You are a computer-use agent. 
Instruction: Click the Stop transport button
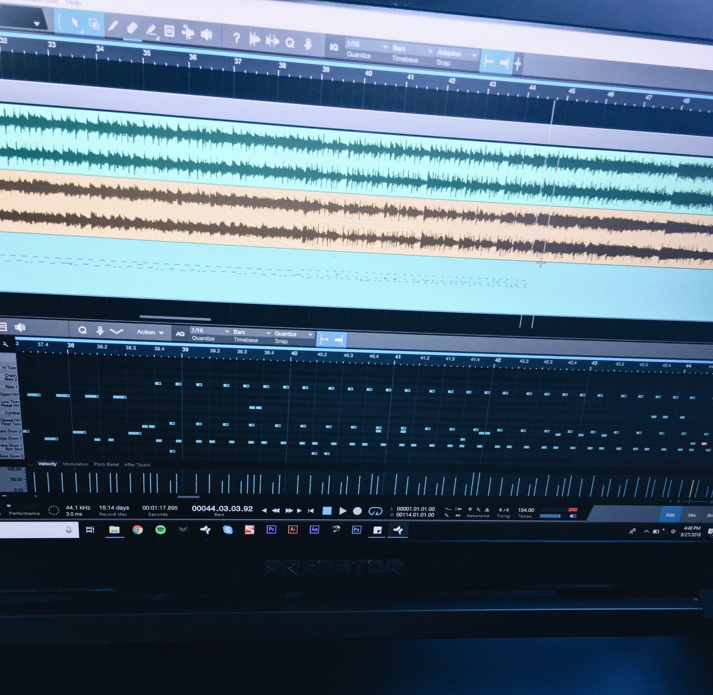click(x=326, y=510)
